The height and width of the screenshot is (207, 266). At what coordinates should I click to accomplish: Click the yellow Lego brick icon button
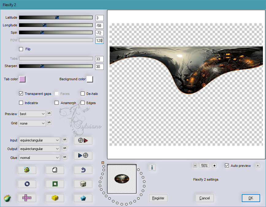[55, 198]
